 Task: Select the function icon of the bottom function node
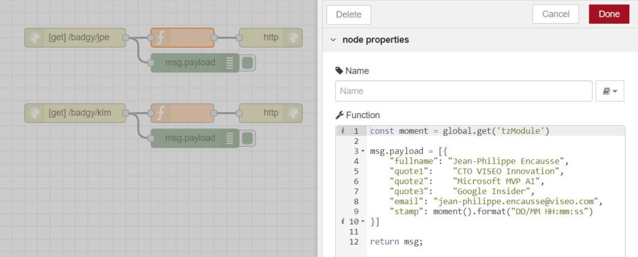pos(160,113)
